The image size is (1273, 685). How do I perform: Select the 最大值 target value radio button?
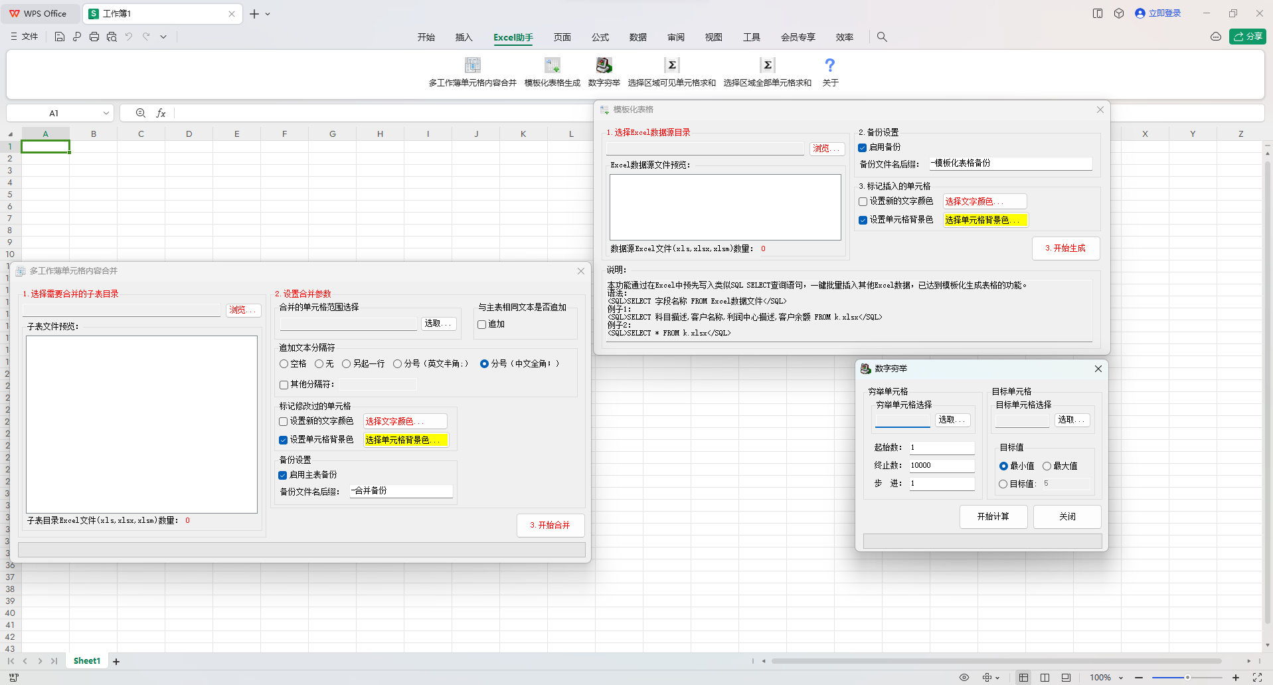[x=1046, y=466]
